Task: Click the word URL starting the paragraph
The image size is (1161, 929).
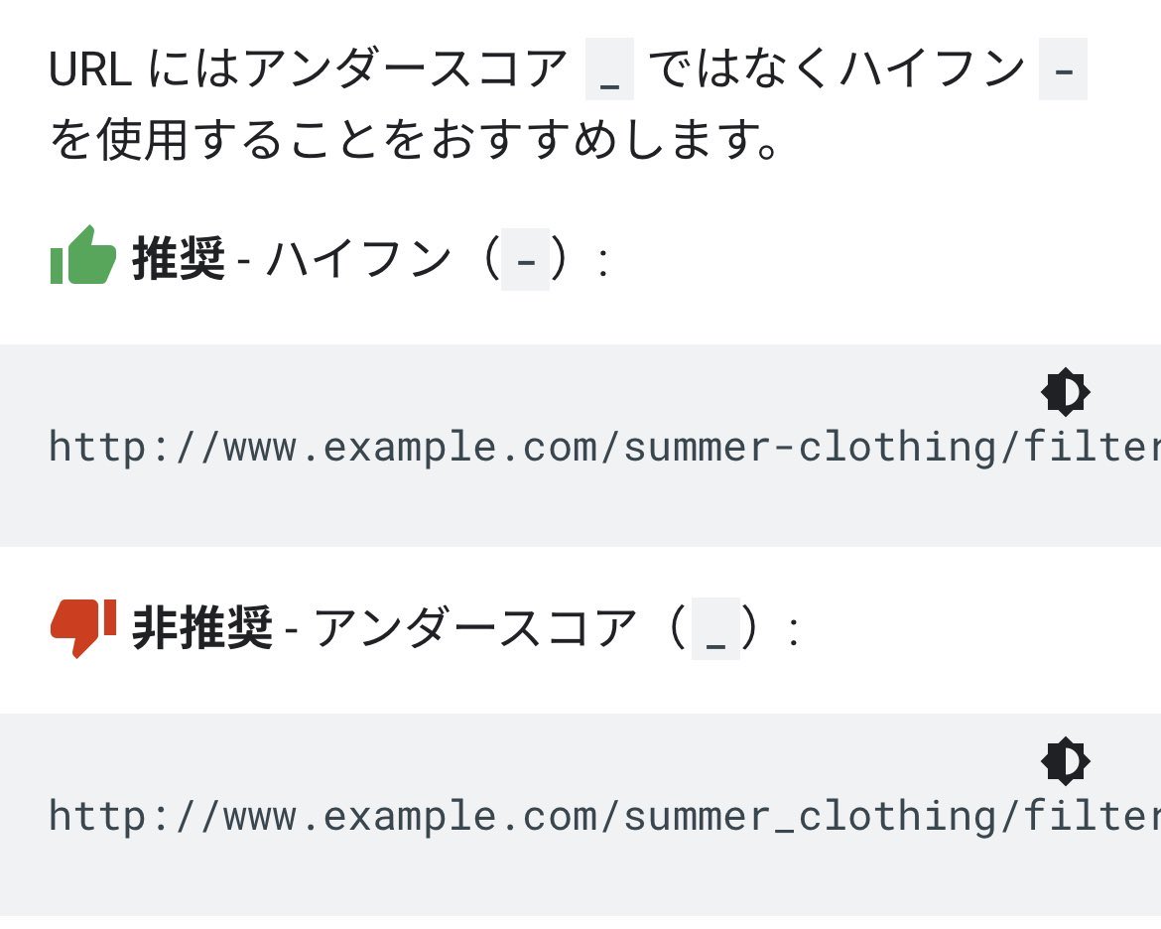Action: click(89, 68)
